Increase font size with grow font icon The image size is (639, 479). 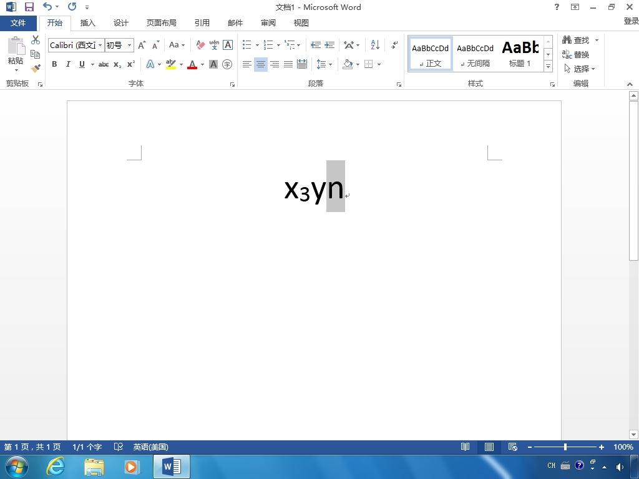click(142, 45)
